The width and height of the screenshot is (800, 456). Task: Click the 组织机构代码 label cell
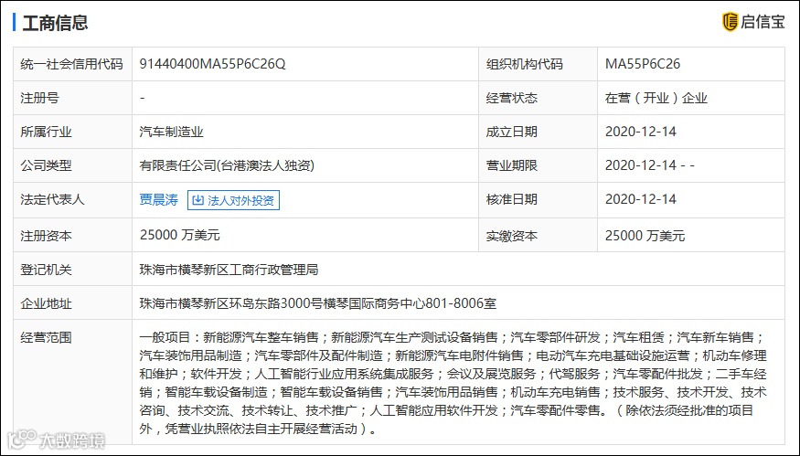pyautogui.click(x=538, y=64)
